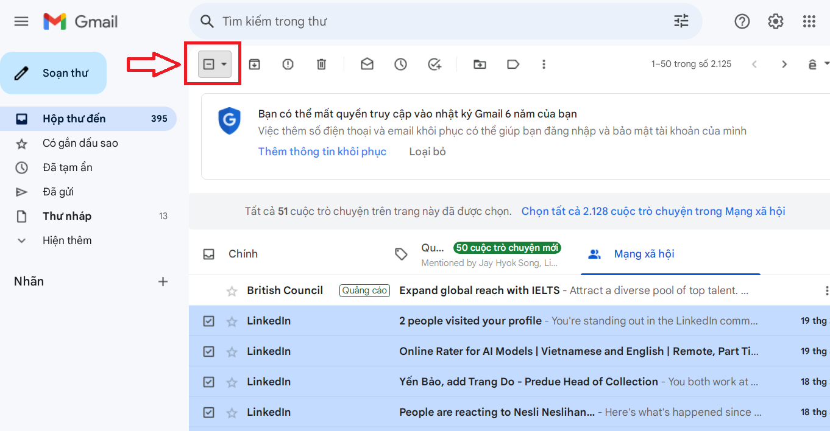Viewport: 830px width, 431px height.
Task: Move selected conversations to a folder
Action: tap(480, 63)
